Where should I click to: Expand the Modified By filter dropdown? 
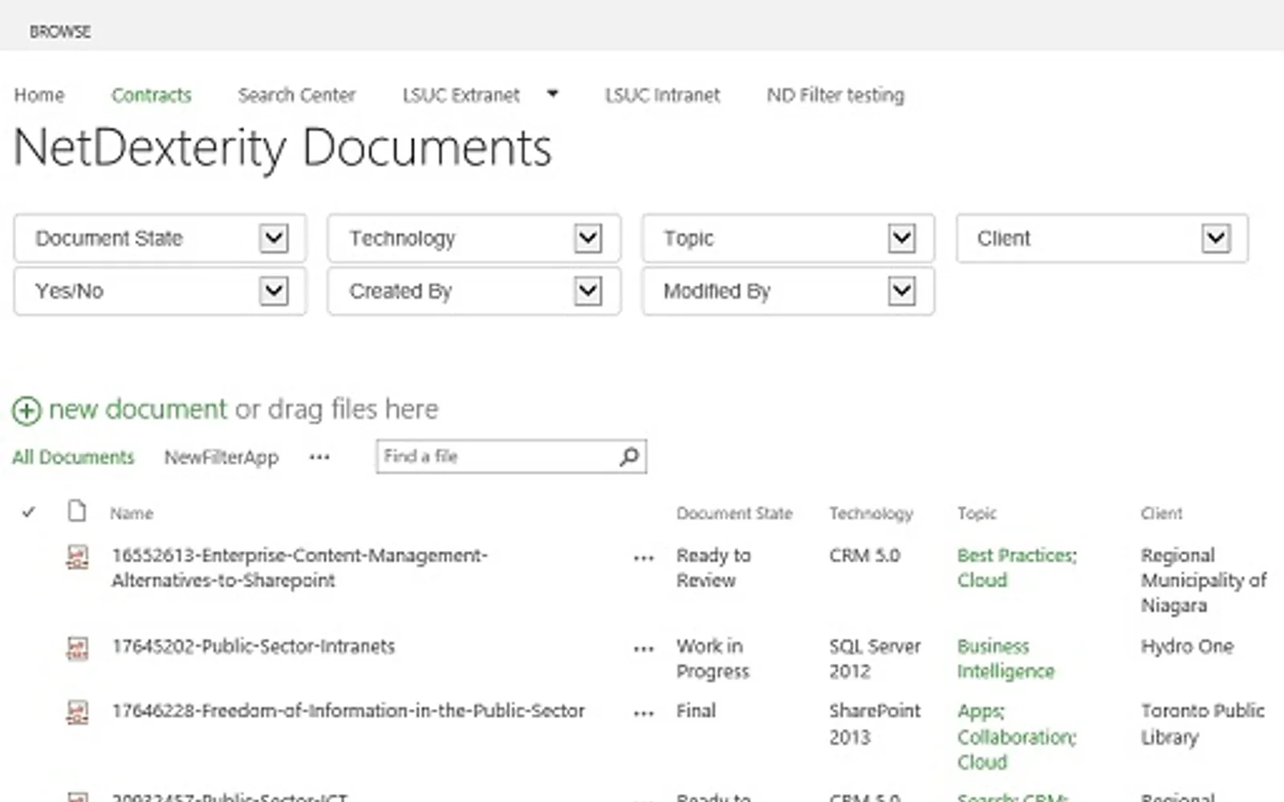(902, 291)
